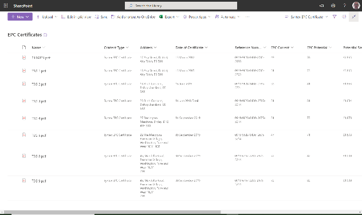Image resolution: width=362 pixels, height=215 pixels.
Task: Click the PDF icon for TSG 8.pdf
Action: click(24, 156)
